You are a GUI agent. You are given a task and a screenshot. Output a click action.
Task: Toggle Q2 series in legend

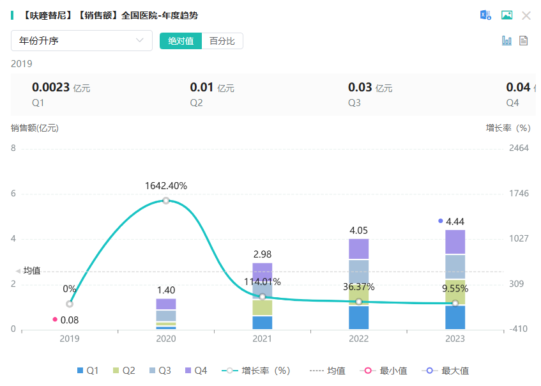click(x=123, y=371)
